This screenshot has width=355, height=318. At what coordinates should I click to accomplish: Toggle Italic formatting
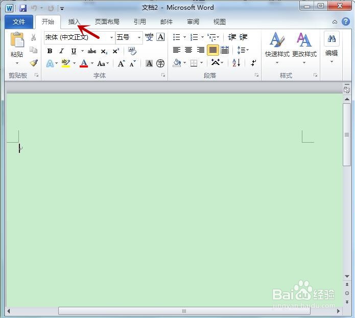point(62,51)
